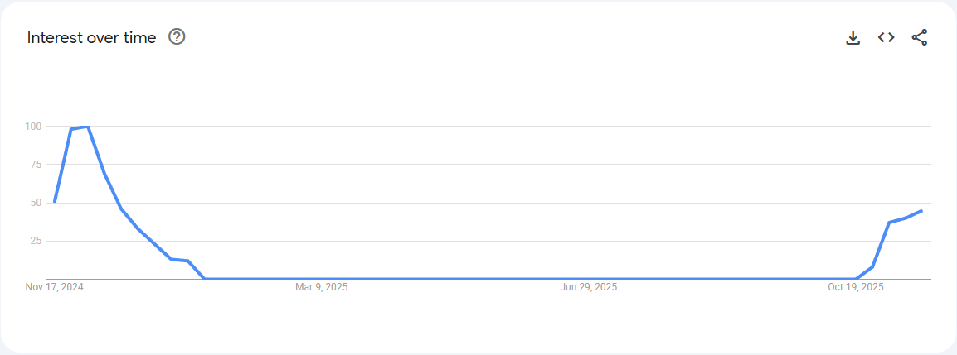
Task: Click the "Interest over time" heading
Action: point(91,38)
